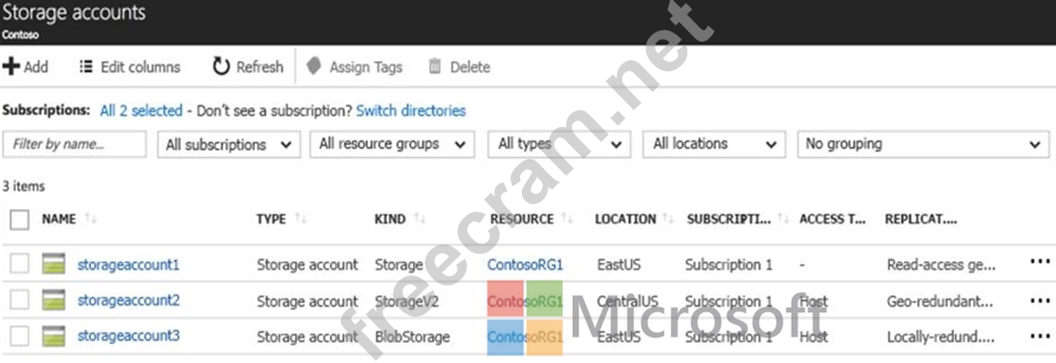Sort by the TYPE column header
Screen dimensions: 1056x363
point(272,219)
